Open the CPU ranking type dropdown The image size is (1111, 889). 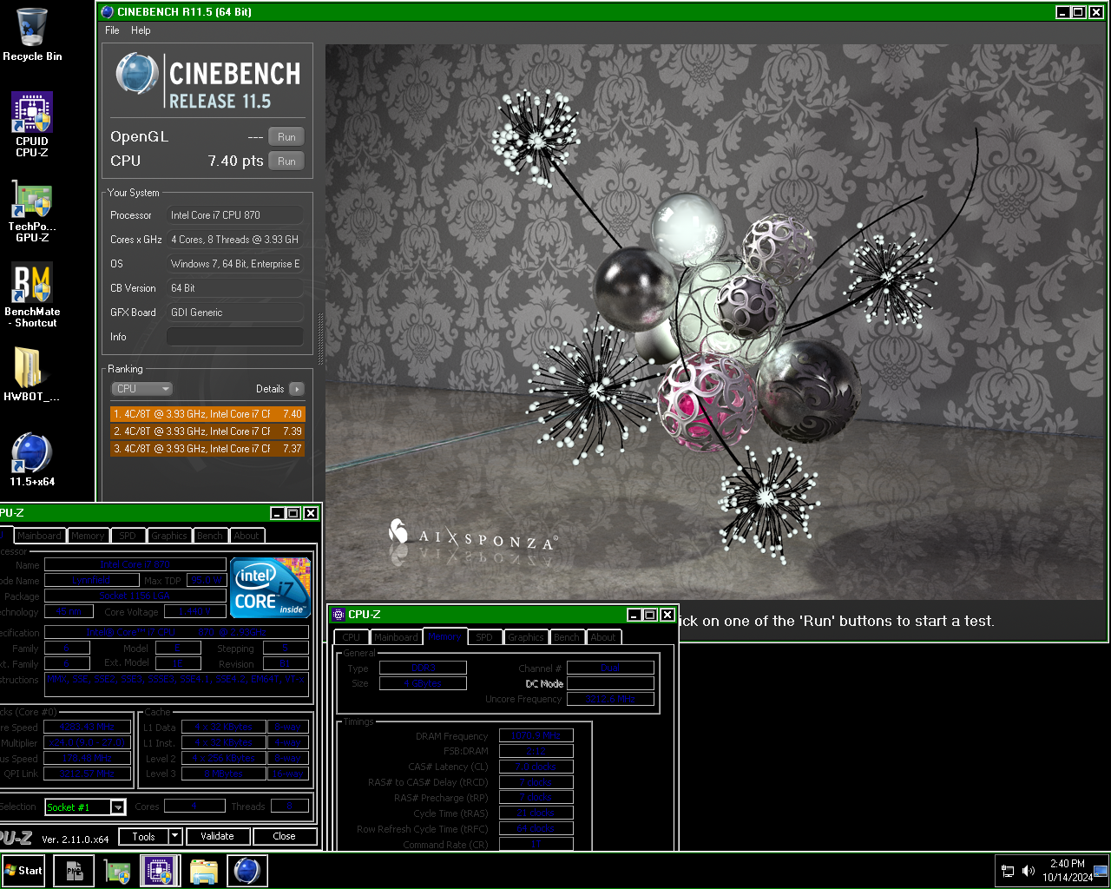pos(142,389)
